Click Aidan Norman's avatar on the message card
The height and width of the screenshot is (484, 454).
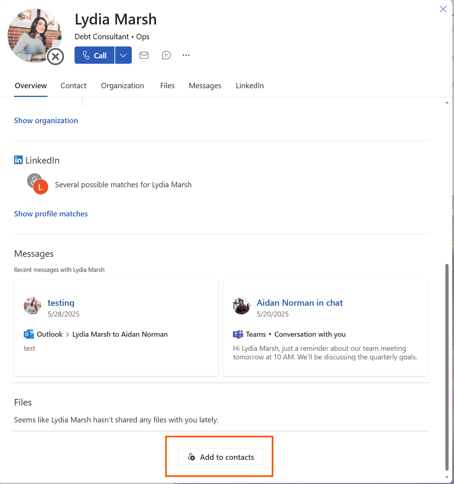click(x=241, y=306)
